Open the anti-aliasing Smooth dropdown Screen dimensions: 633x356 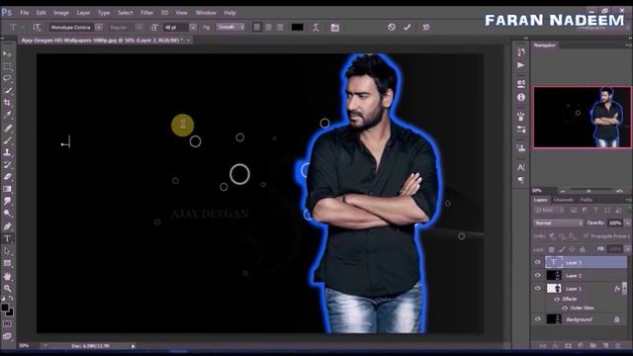click(x=230, y=28)
